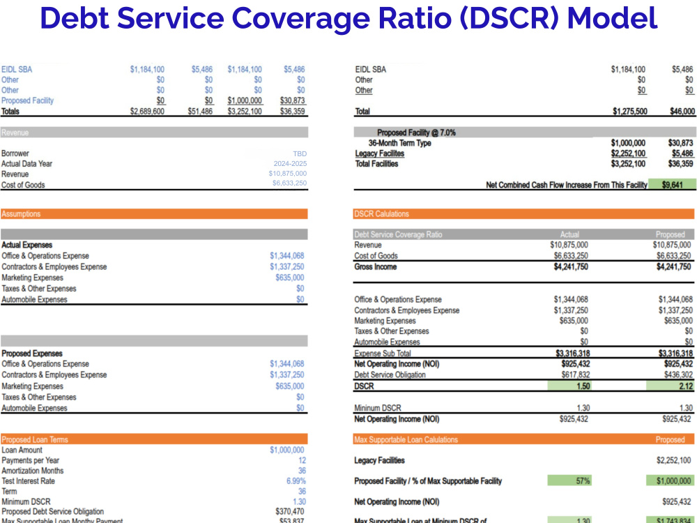This screenshot has height=523, width=697.
Task: Click the orange 'Assumptions' section header
Action: 154,214
